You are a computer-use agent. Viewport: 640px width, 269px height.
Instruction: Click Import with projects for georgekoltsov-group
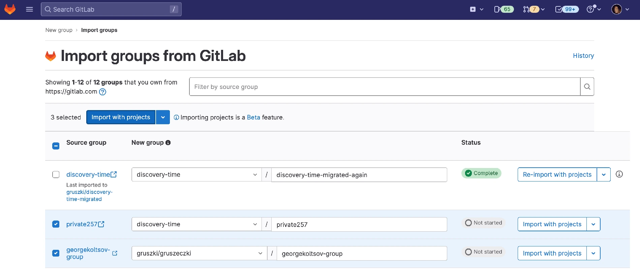coord(552,253)
